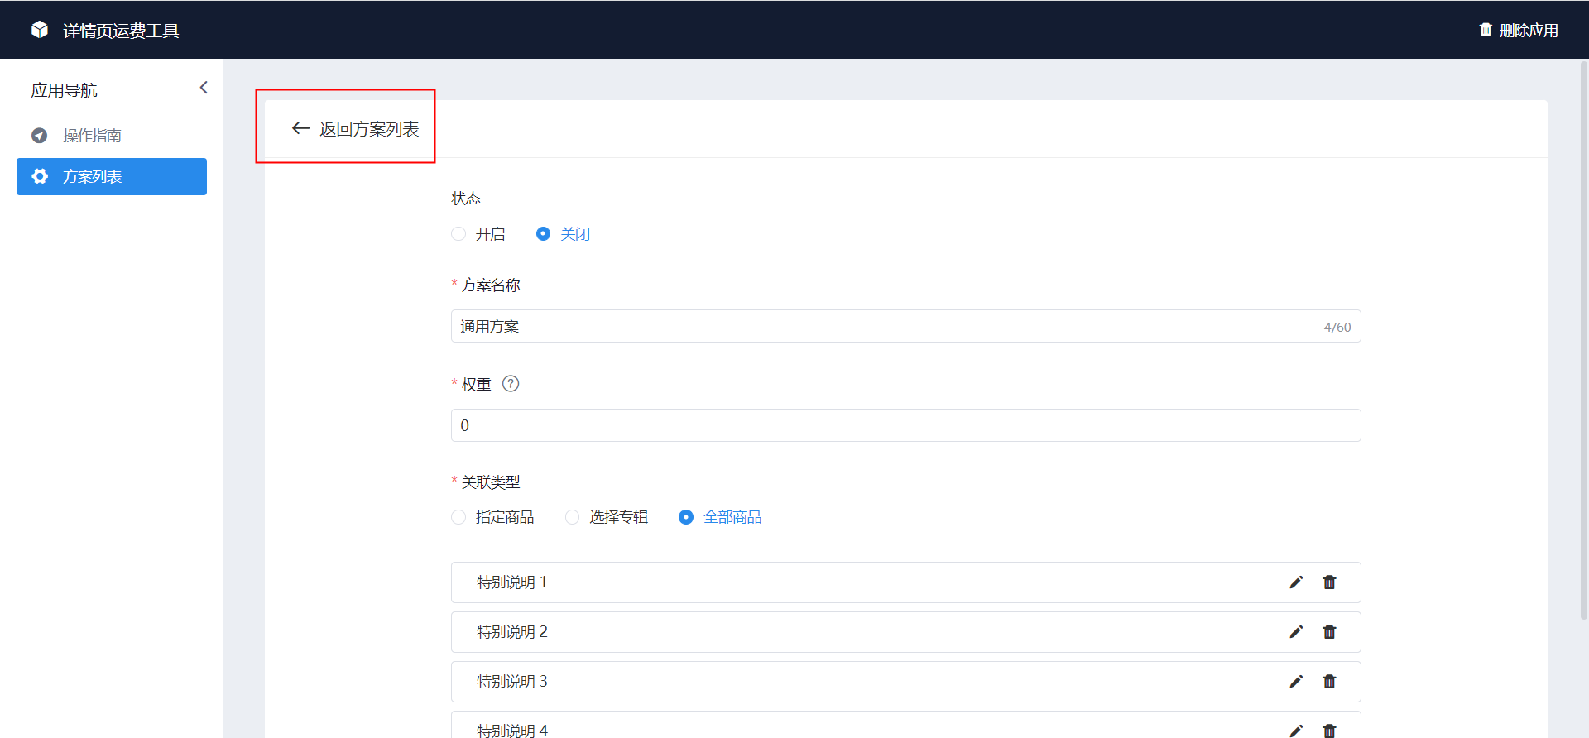Viewport: 1589px width, 738px height.
Task: Edit 特别说明 1 with the pencil icon
Action: pos(1296,582)
